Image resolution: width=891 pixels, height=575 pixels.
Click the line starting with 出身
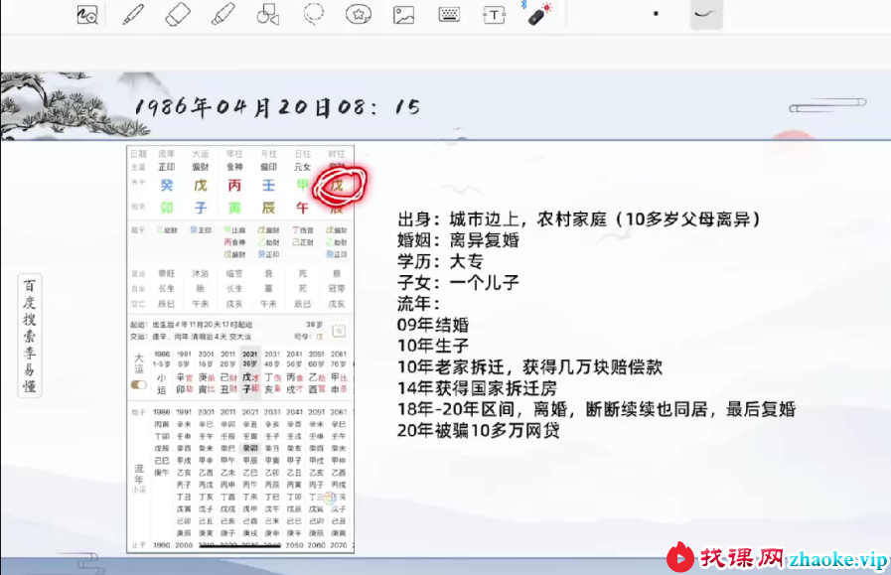click(579, 219)
